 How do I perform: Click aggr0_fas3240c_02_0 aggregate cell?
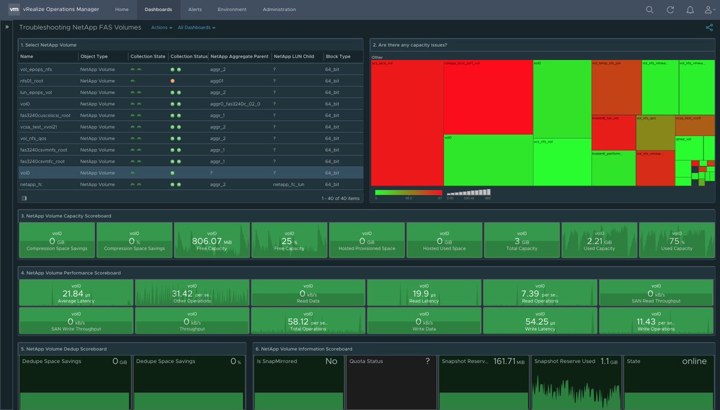pyautogui.click(x=235, y=104)
